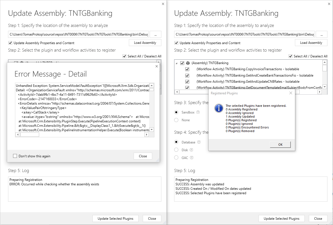
Task: Click the Database help question mark icon
Action: coord(199,142)
